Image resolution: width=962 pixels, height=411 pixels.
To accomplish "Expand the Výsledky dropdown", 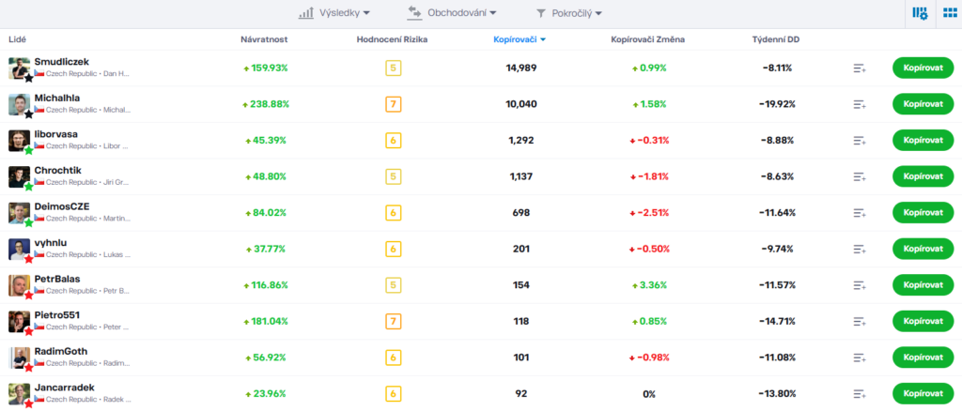I will pos(334,13).
